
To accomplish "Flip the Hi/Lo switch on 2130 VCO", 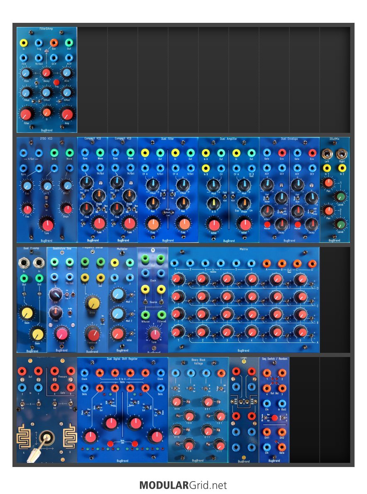I will point(46,206).
